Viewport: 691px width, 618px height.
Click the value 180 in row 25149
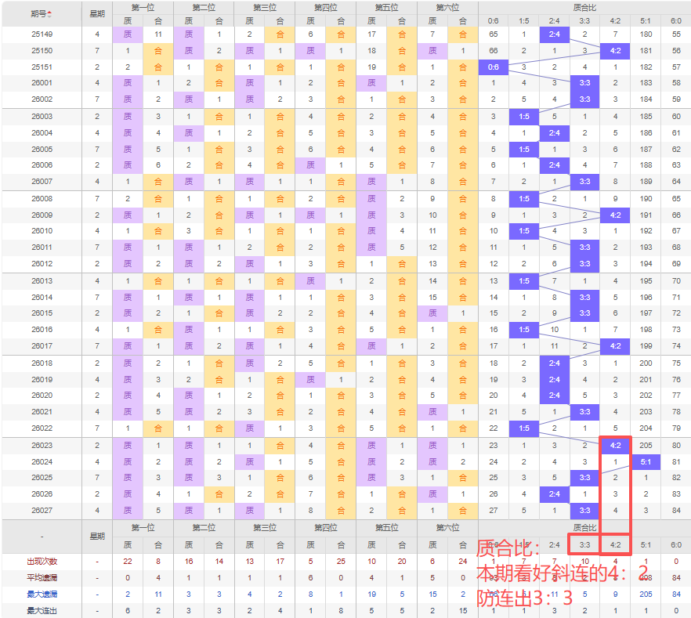point(646,34)
